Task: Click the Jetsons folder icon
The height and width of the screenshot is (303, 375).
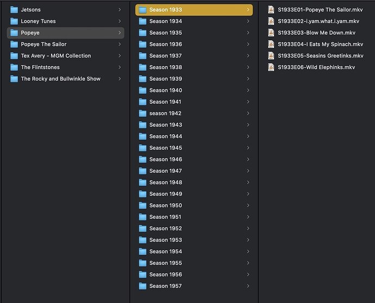Action: [14, 10]
